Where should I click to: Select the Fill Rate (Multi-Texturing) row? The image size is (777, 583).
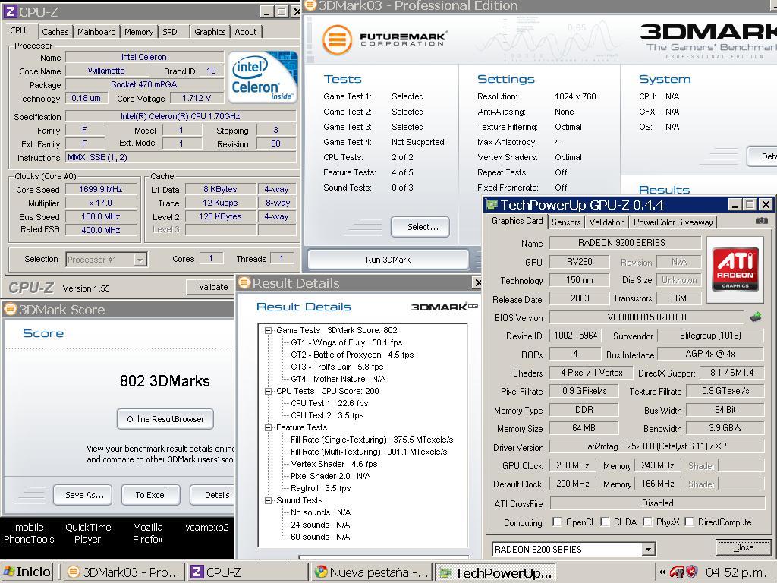point(369,452)
